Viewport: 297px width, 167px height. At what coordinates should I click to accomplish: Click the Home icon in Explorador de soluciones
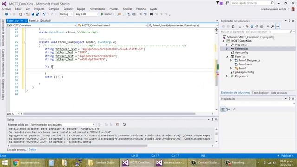pos(233,26)
